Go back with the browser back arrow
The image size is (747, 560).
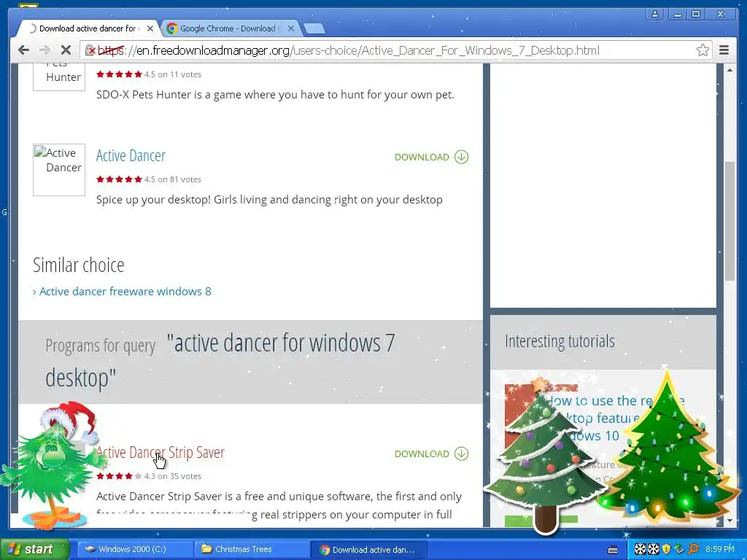tap(23, 50)
